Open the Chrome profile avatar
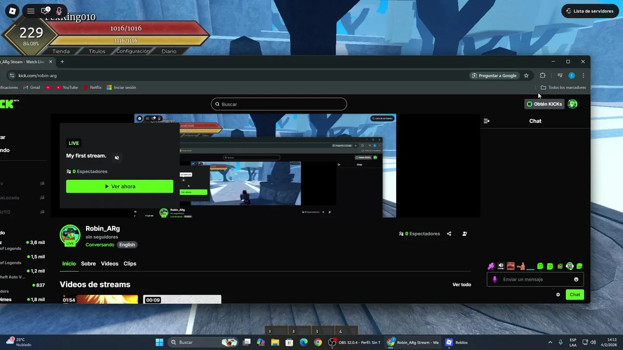 click(572, 75)
